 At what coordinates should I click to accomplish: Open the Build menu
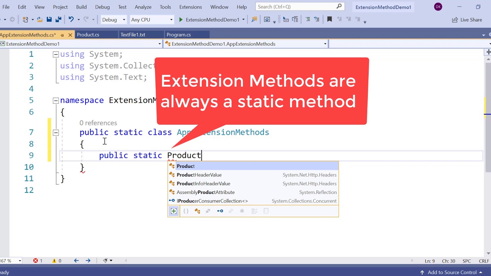click(x=81, y=7)
